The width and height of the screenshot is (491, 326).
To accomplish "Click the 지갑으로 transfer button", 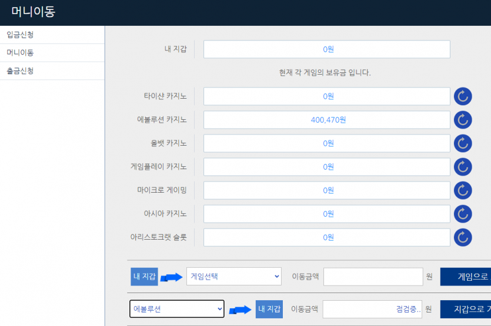I will tap(466, 309).
